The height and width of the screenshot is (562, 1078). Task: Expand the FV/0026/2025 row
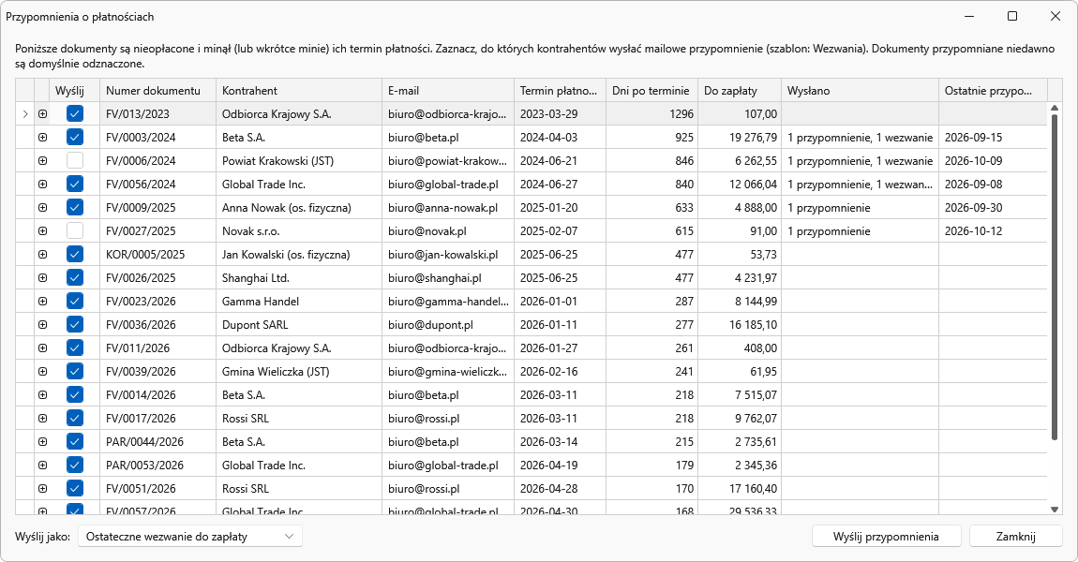point(42,277)
